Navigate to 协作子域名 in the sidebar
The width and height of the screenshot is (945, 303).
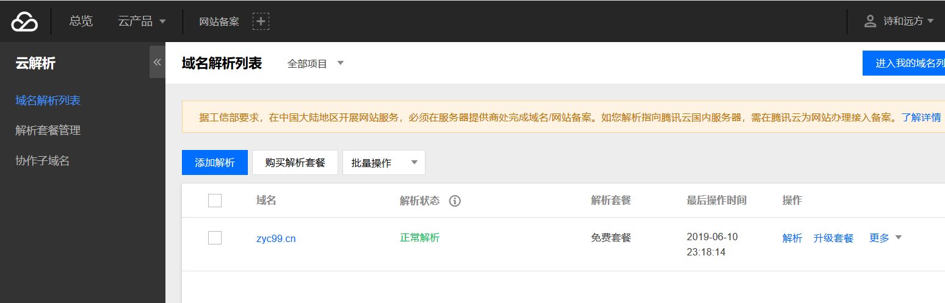tap(43, 161)
